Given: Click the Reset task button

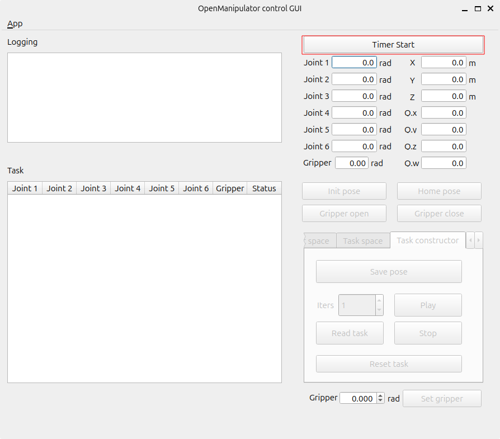Looking at the screenshot, I should click(389, 364).
